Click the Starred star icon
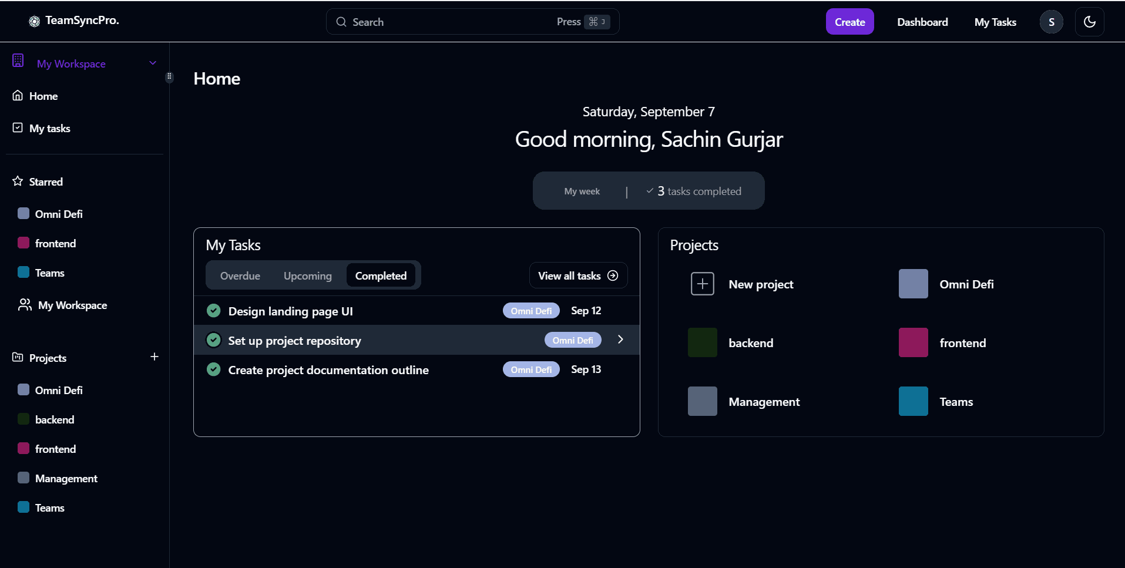 coord(18,181)
